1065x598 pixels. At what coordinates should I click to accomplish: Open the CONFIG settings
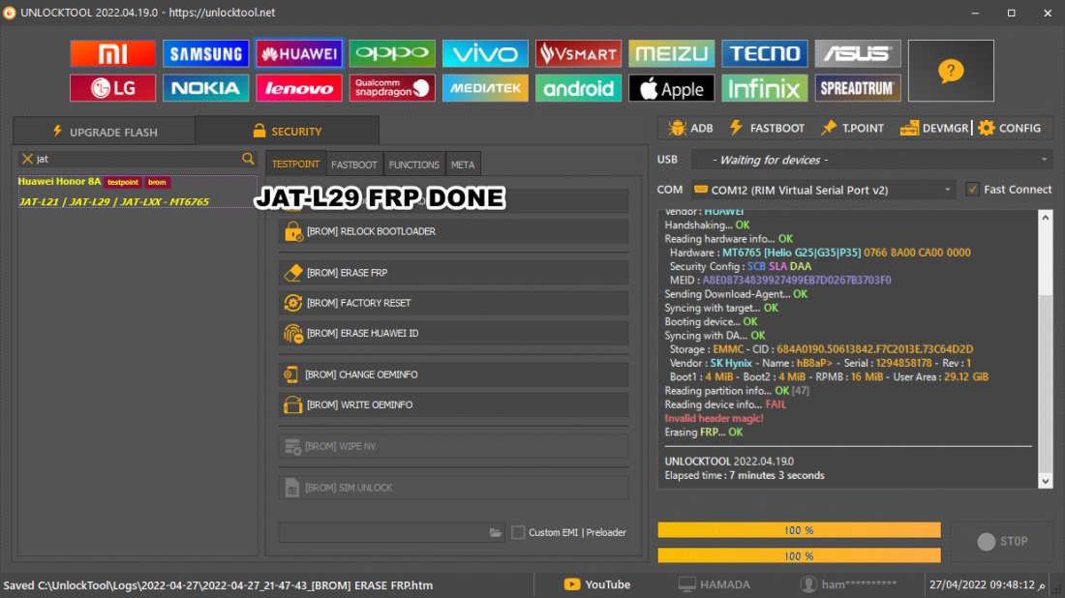click(1009, 129)
